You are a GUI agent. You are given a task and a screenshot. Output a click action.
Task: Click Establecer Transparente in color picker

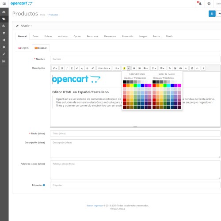pyautogui.click(x=135, y=78)
